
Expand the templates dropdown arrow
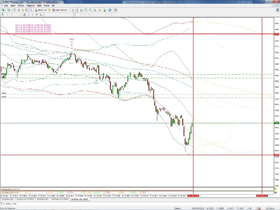117,10
